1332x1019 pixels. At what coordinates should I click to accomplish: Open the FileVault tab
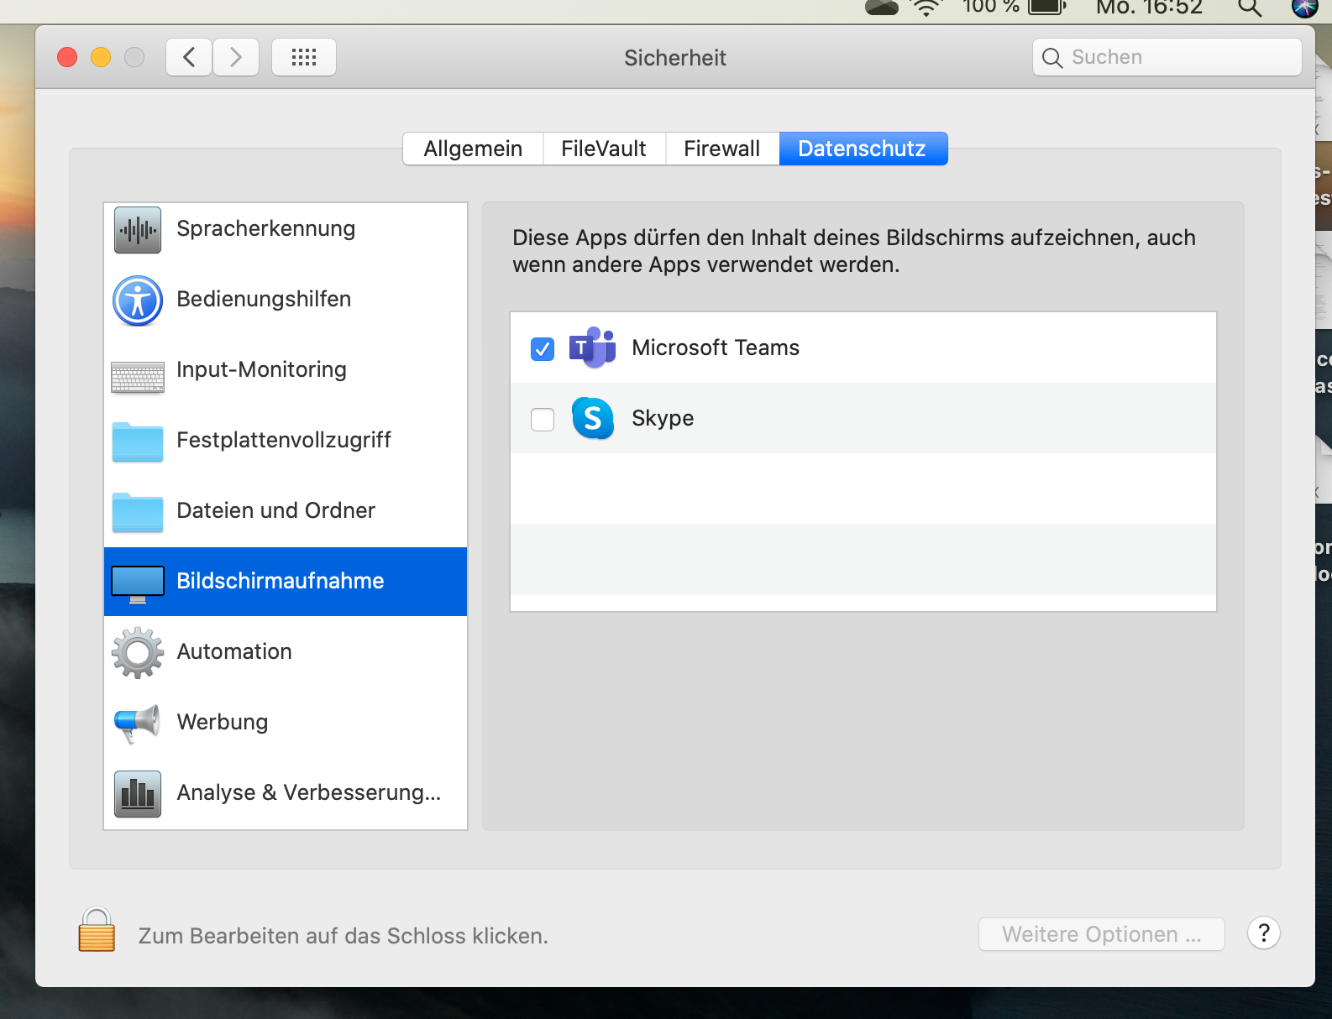coord(604,149)
